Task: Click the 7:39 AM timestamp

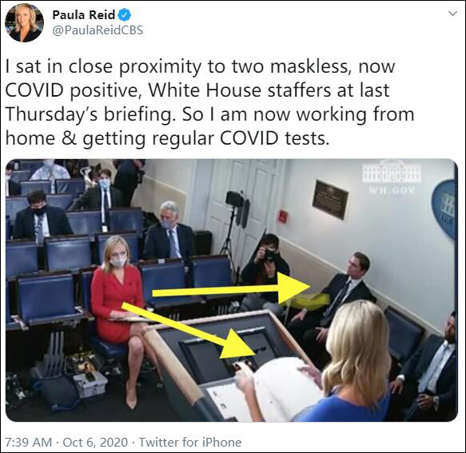Action: pos(29,442)
